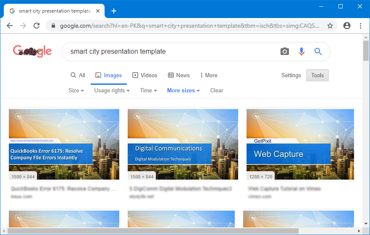Screen dimensions: 370x235
Task: Open the More sizes dropdown
Action: point(183,90)
